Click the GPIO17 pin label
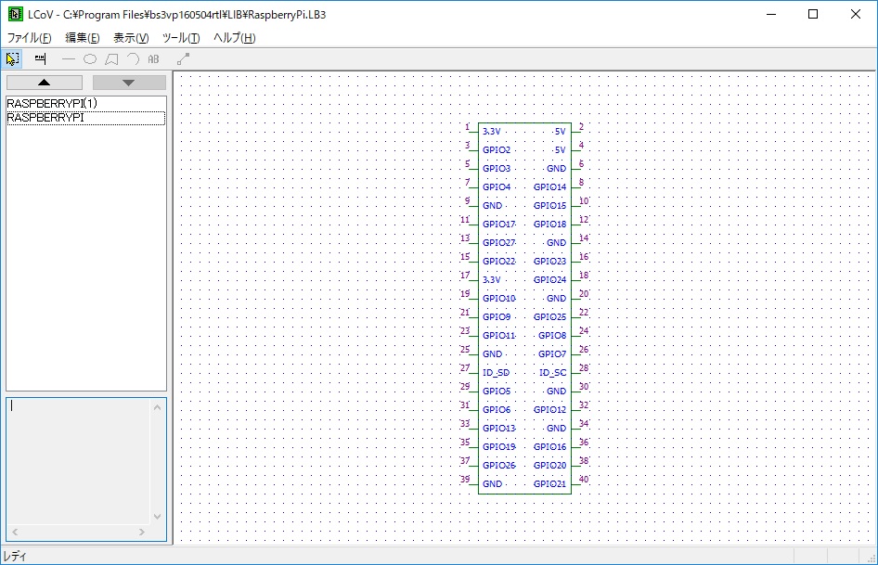878x565 pixels. pos(499,224)
